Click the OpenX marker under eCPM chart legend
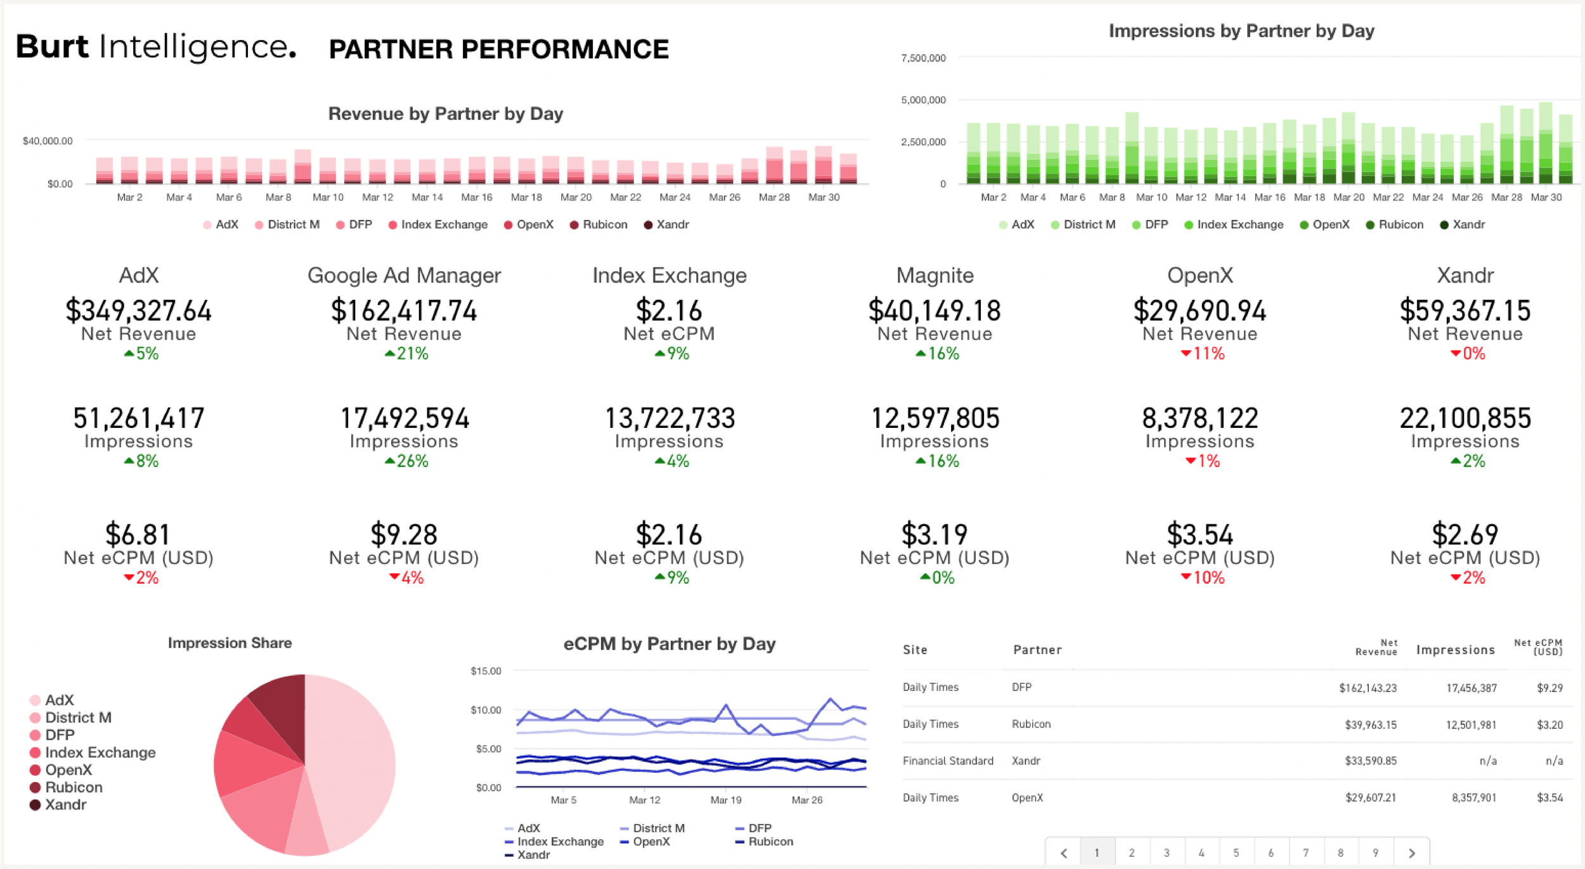Screen dimensions: 1585x869 click(623, 841)
